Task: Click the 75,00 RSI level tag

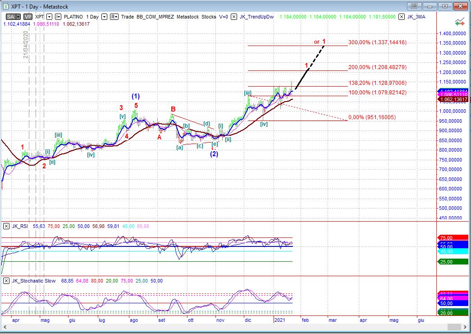Action: (x=453, y=238)
